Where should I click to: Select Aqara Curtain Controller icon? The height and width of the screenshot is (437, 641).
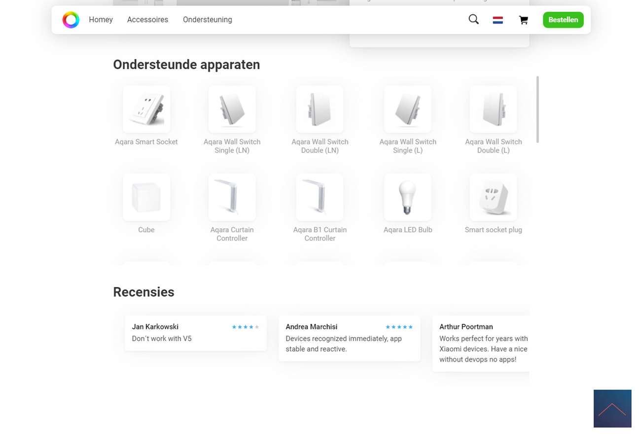[x=232, y=197]
